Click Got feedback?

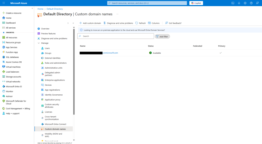pyautogui.click(x=173, y=23)
